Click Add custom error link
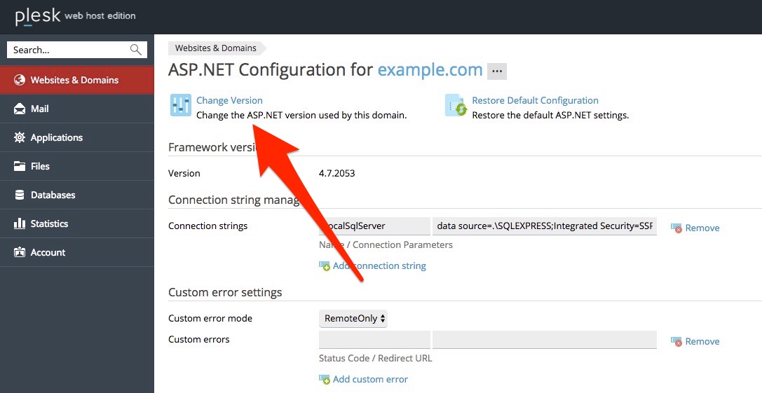The image size is (762, 393). (x=364, y=380)
